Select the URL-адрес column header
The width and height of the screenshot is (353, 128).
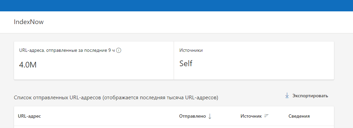click(x=29, y=116)
